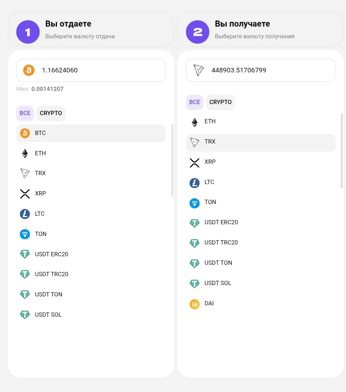Image resolution: width=346 pixels, height=392 pixels.
Task: Click the minimum amount 0.00141207 value
Action: (x=47, y=89)
